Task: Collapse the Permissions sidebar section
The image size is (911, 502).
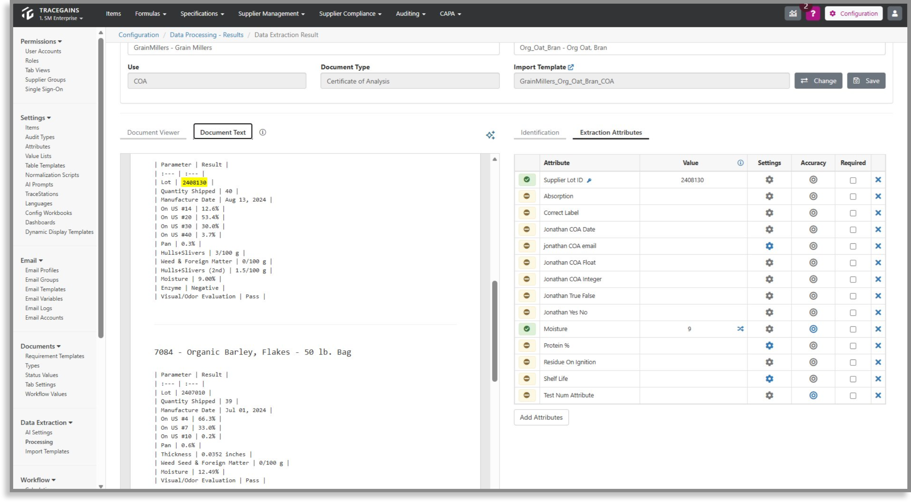Action: (x=41, y=41)
